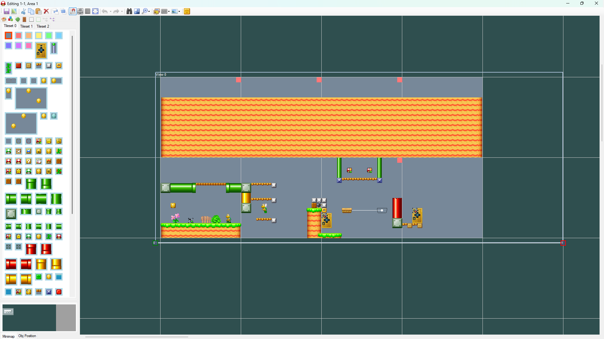
Task: Select the yellow pipe object in palette
Action: pos(41,264)
